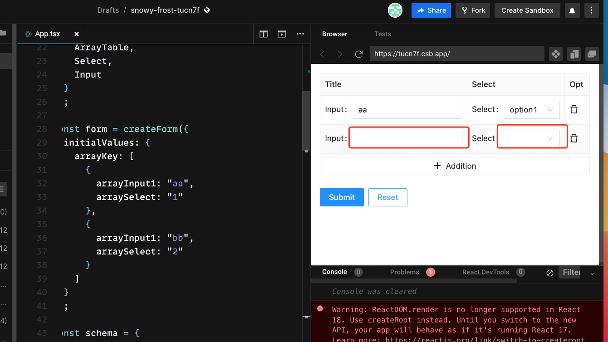Fork the sandbox
608x342 pixels.
tap(472, 10)
